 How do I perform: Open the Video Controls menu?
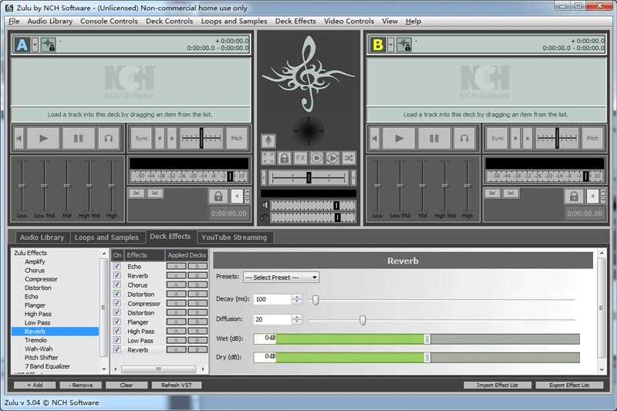tap(349, 22)
